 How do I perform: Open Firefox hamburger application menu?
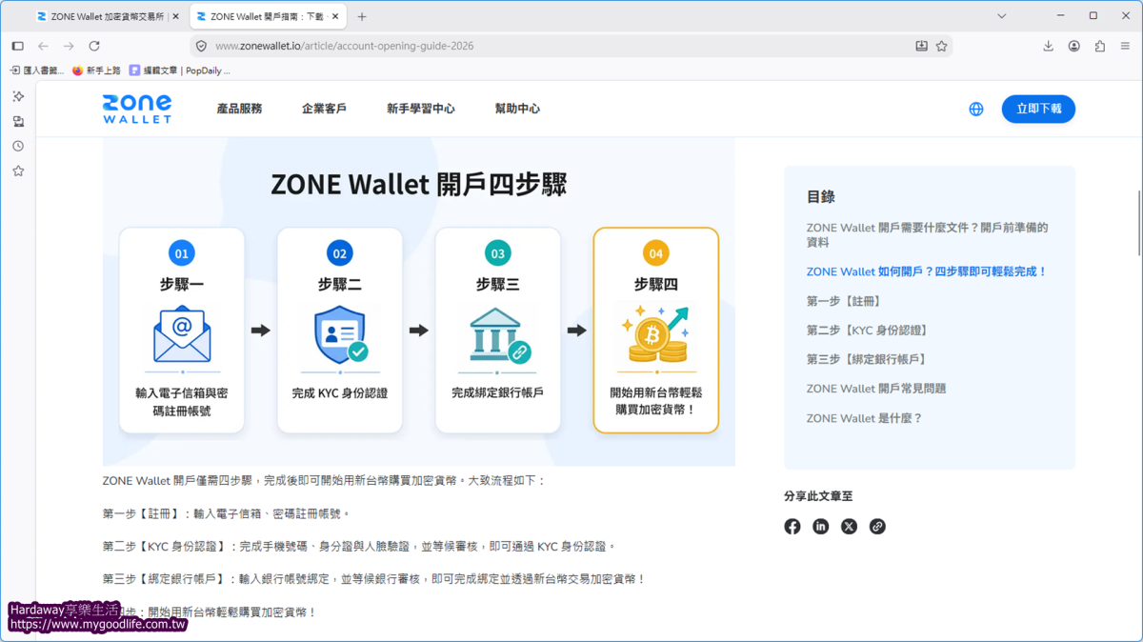click(1125, 46)
